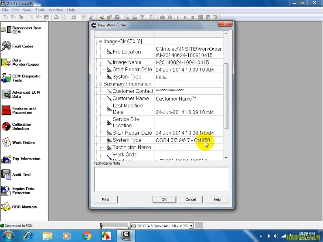Click the Copy toolbar icon
The width and height of the screenshot is (323, 242).
[x=39, y=17]
